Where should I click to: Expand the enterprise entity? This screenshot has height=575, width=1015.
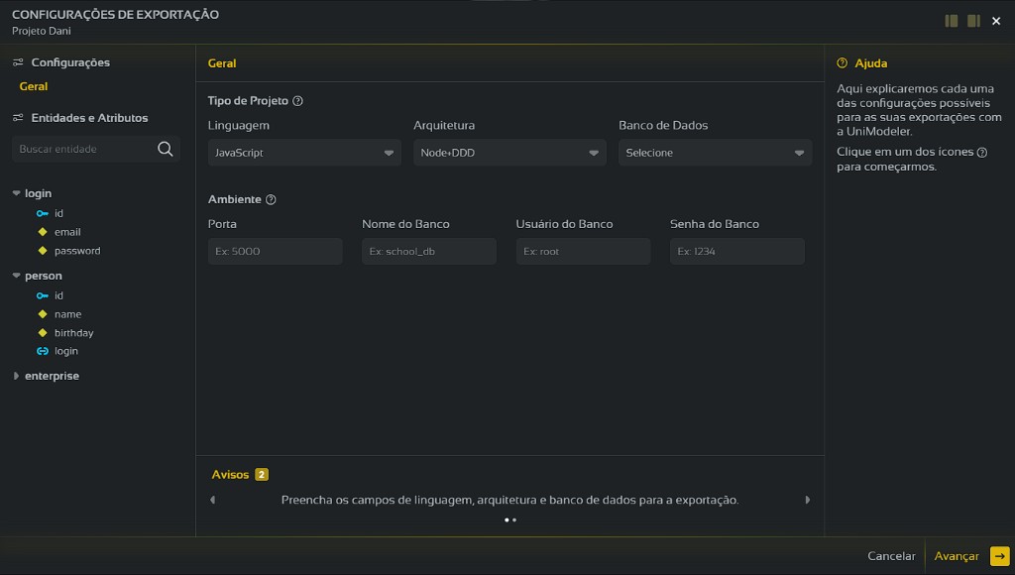pyautogui.click(x=16, y=376)
